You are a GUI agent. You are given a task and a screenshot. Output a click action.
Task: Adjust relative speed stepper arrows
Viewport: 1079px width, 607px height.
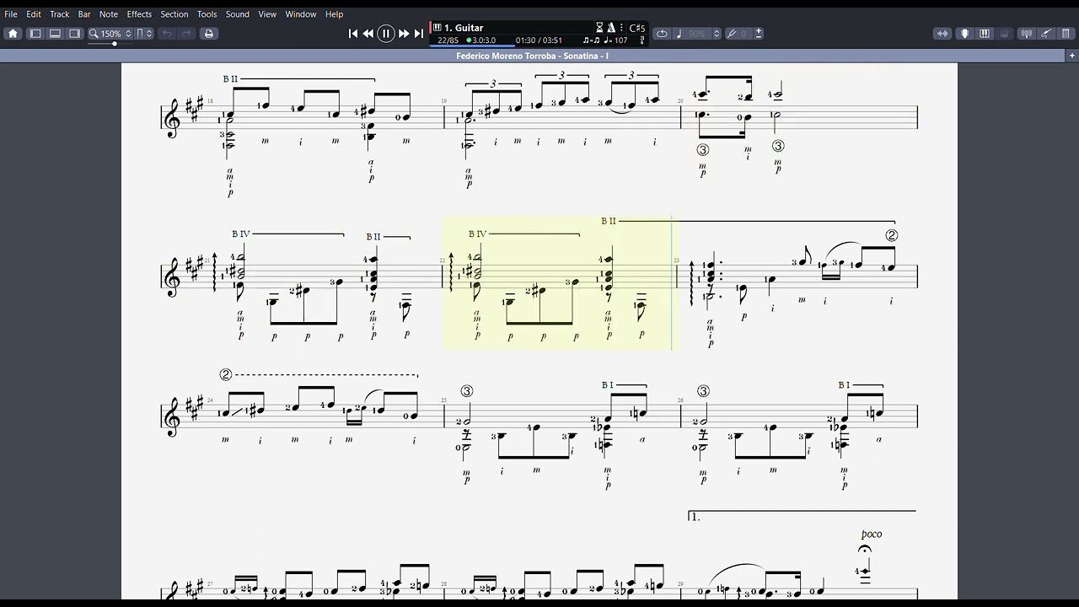717,34
